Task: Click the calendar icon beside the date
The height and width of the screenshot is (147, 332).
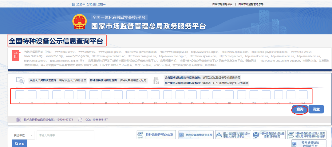Action: (73, 4)
